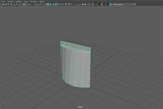Click the camera Bookmarks icon
This screenshot has height=109, width=163.
[x=11, y=4]
